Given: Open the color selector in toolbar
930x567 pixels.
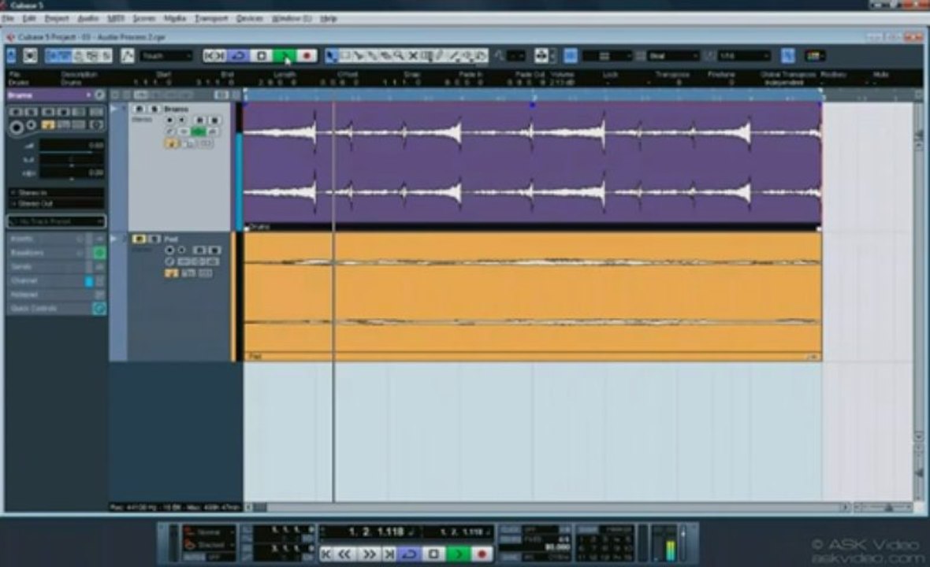Looking at the screenshot, I should 814,56.
